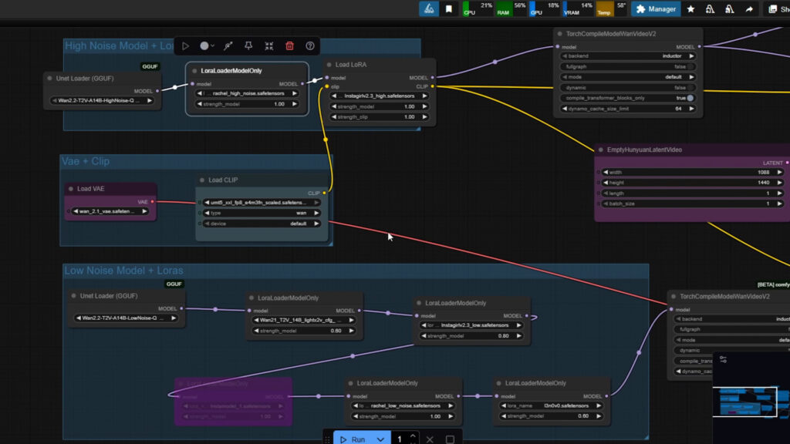This screenshot has width=790, height=444.
Task: Toggle the fullgraph switch on top TorchCompile node
Action: [690, 66]
